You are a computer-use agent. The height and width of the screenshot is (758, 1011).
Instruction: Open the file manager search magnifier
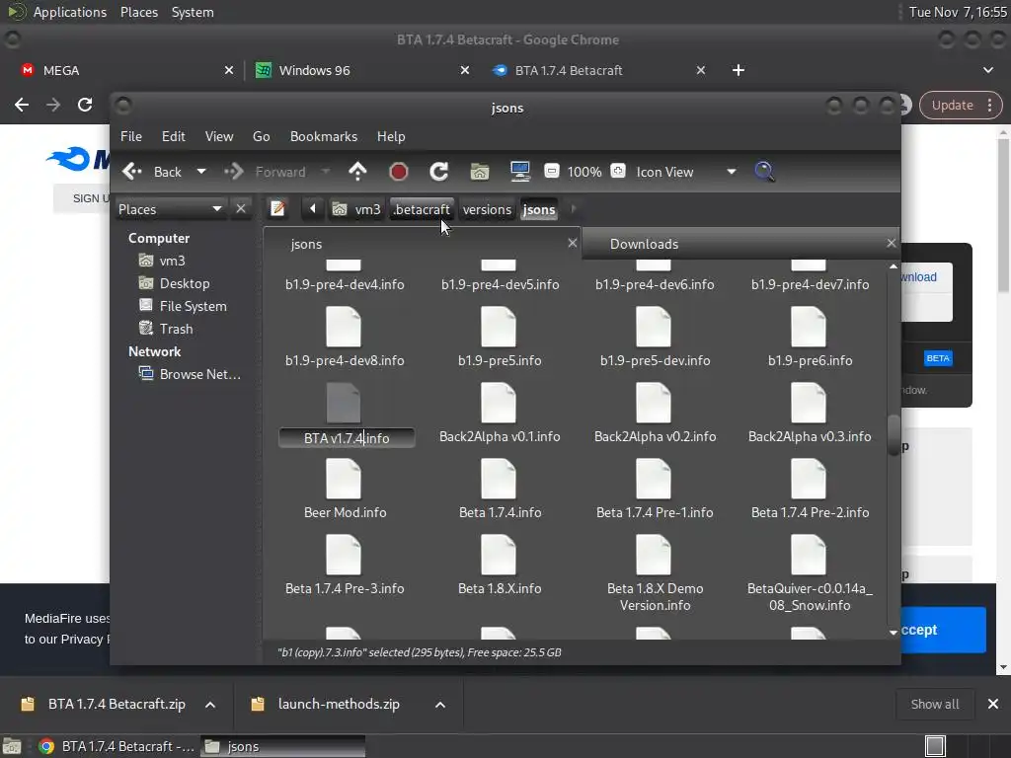(x=764, y=172)
